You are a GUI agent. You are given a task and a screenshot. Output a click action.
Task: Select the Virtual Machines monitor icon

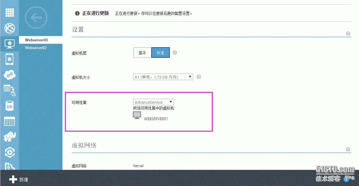point(10,44)
